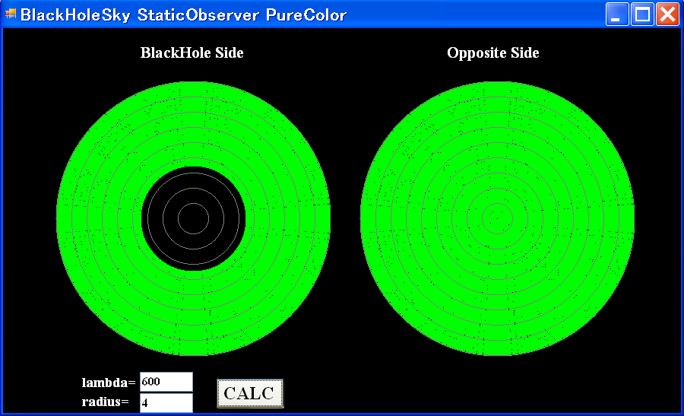Open the window system menu icon
Screen dimensions: 684x416
tap(11, 14)
